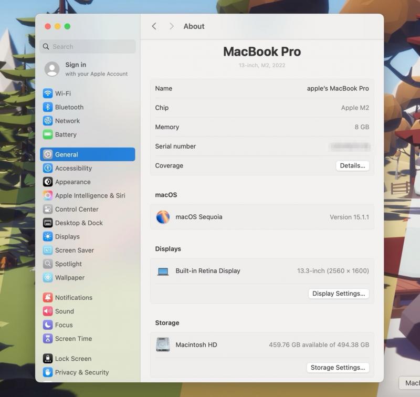Open the Lock Screen icon
The height and width of the screenshot is (397, 420).
pos(48,359)
